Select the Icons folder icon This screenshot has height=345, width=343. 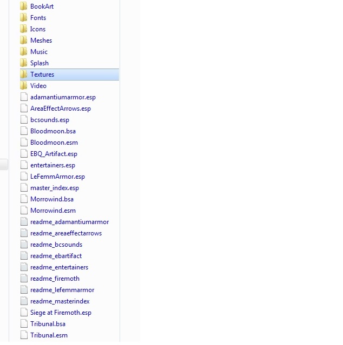[x=24, y=29]
